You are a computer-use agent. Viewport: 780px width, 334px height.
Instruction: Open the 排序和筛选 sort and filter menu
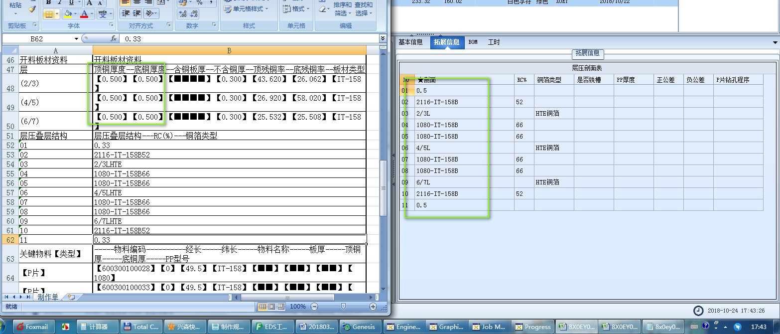click(342, 8)
